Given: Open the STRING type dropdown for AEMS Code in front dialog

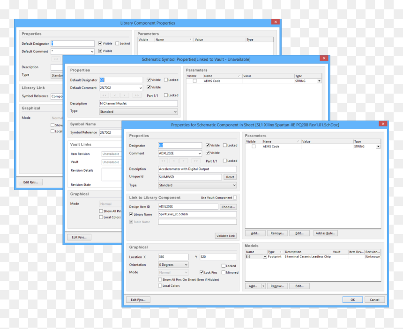Looking at the screenshot, I should (x=378, y=146).
